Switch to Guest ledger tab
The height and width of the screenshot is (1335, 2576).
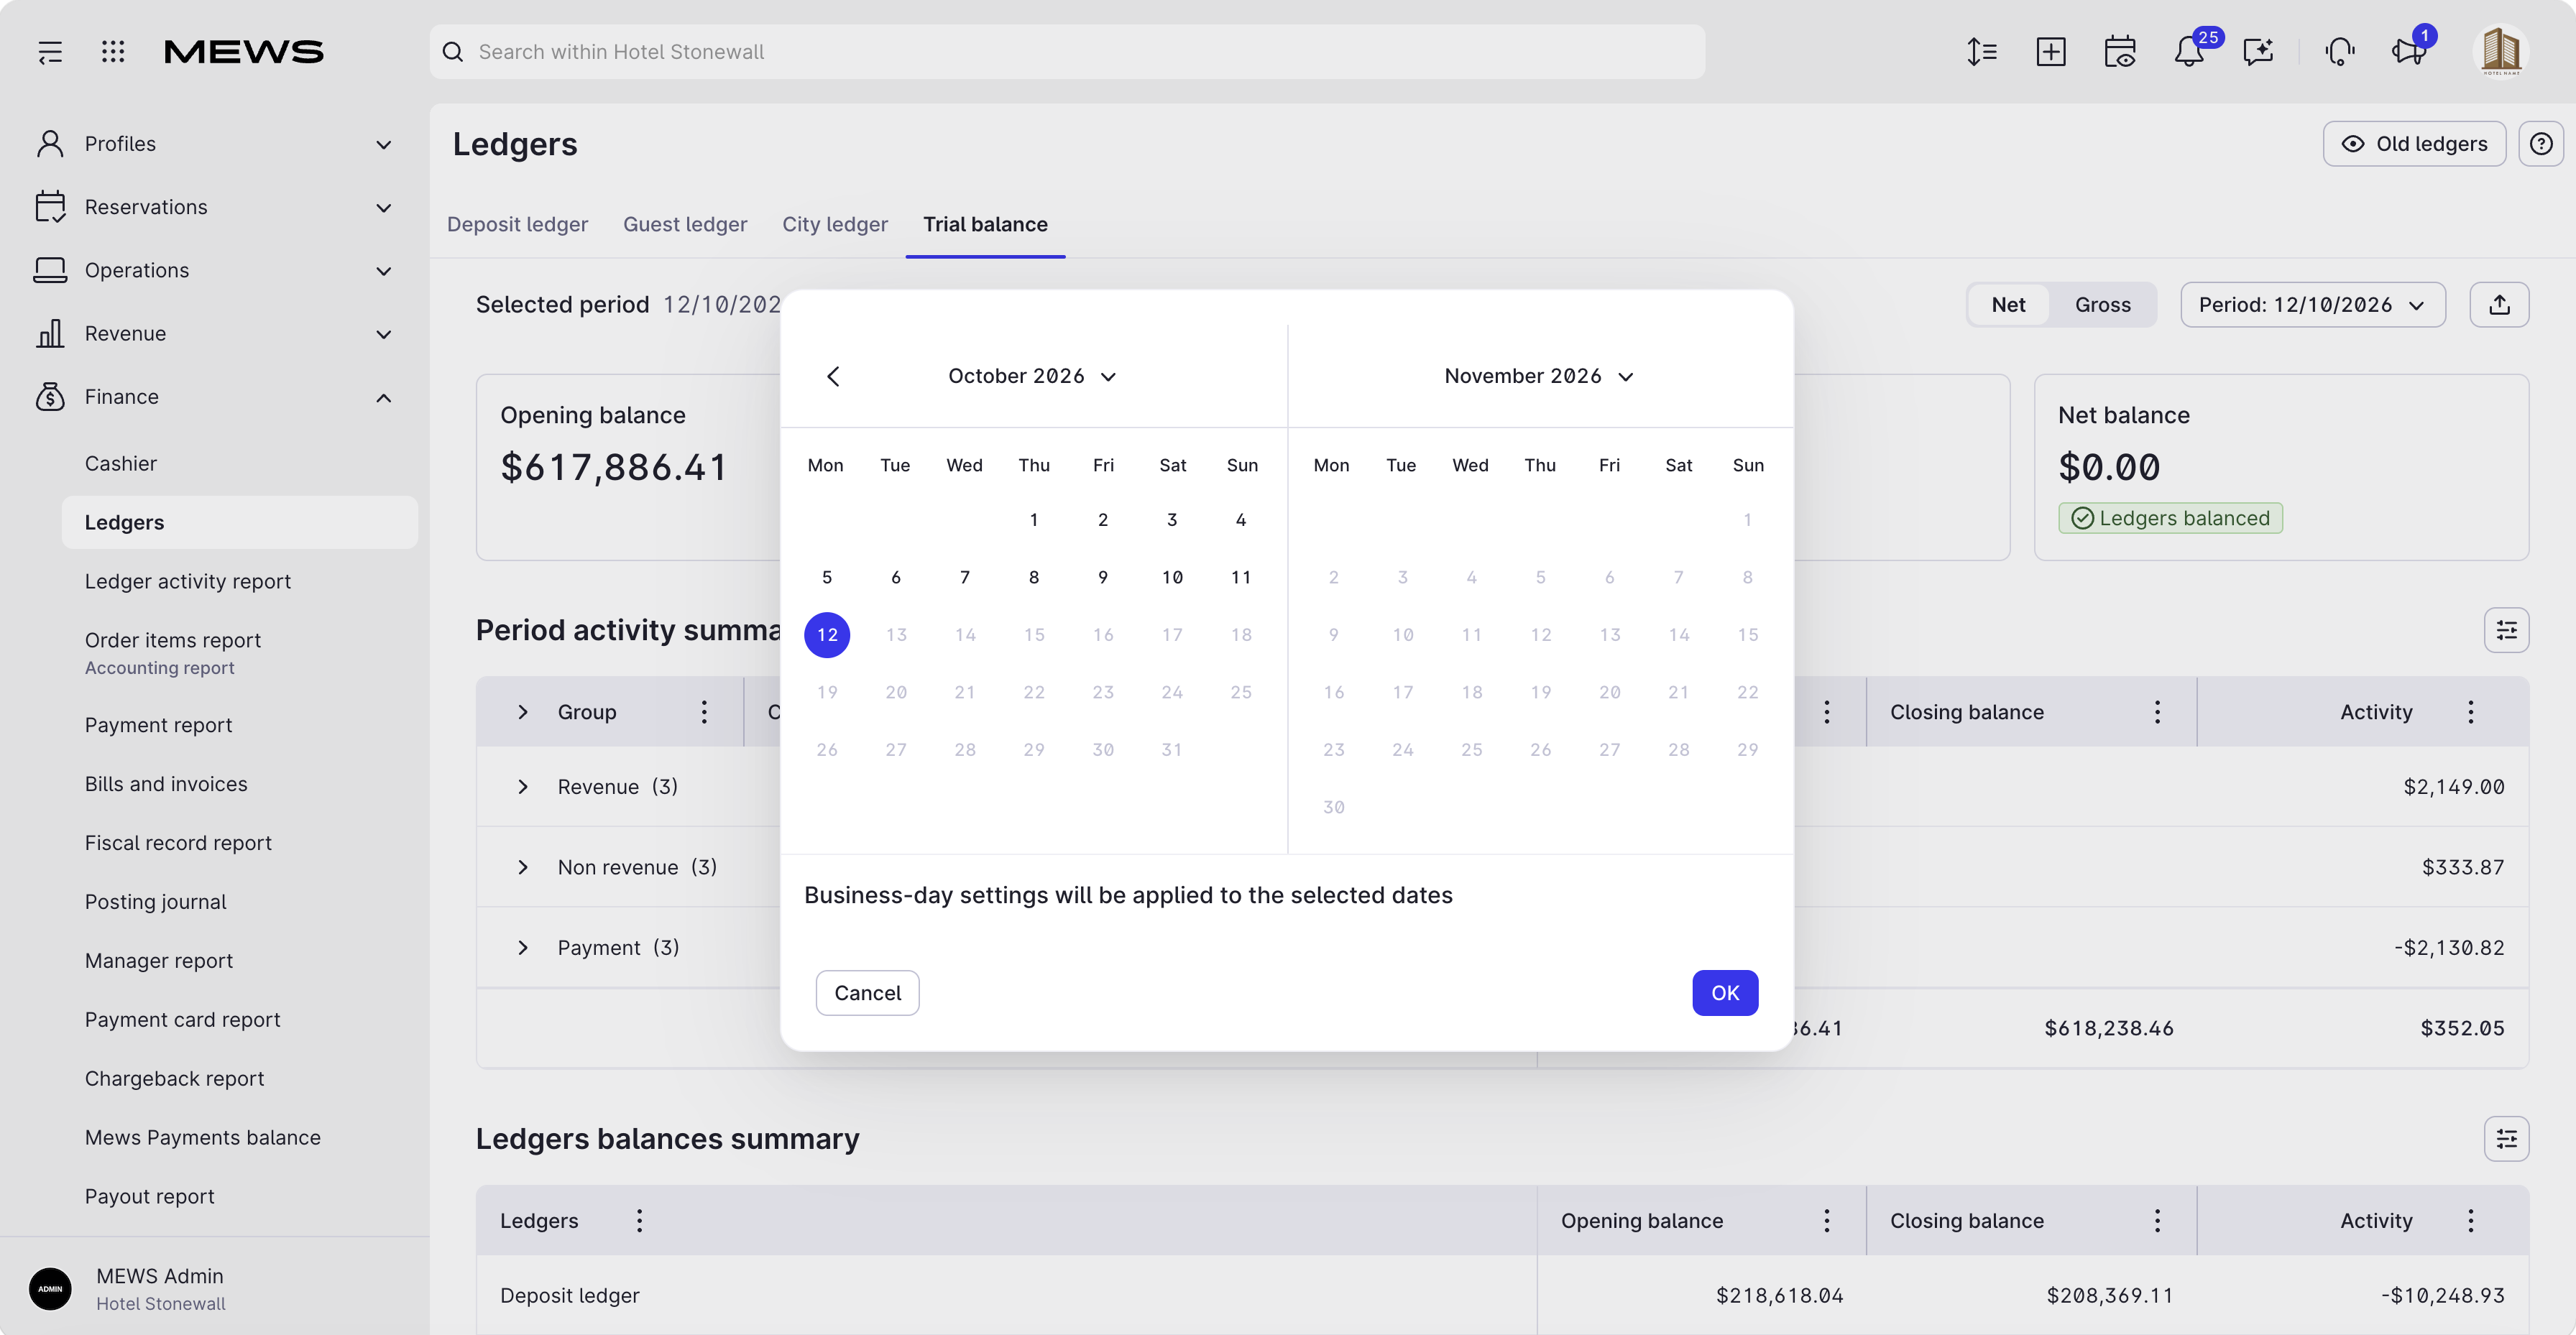click(x=685, y=225)
